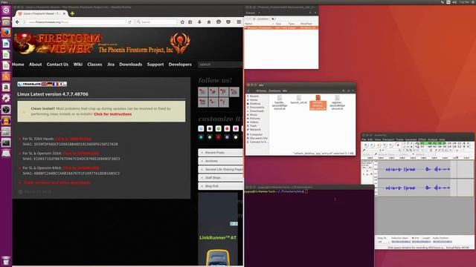Image resolution: width=476 pixels, height=267 pixels.
Task: Open Desktop in Files window sidebar
Action: tap(255, 104)
